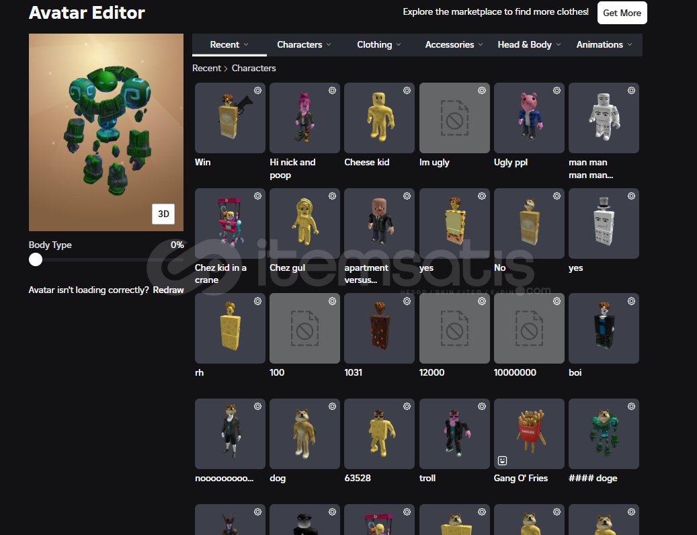Open gear settings for the dog character
Image resolution: width=697 pixels, height=535 pixels.
pyautogui.click(x=333, y=407)
